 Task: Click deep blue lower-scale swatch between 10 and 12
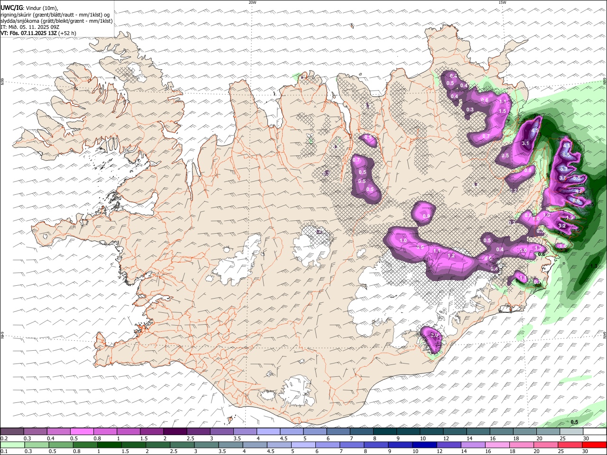pos(424,445)
